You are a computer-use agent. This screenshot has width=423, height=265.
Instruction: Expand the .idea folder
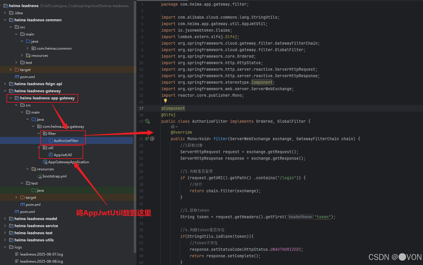pyautogui.click(x=5, y=13)
